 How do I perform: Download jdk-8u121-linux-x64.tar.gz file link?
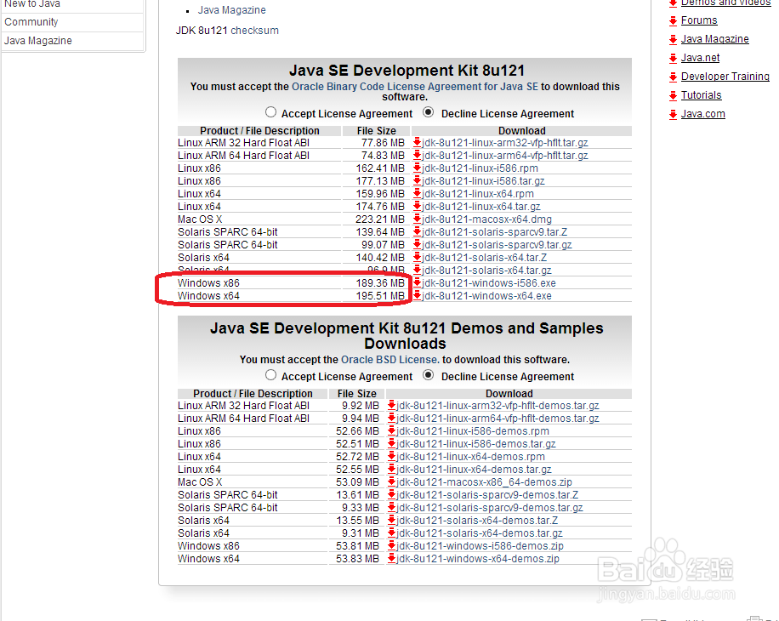(x=480, y=207)
